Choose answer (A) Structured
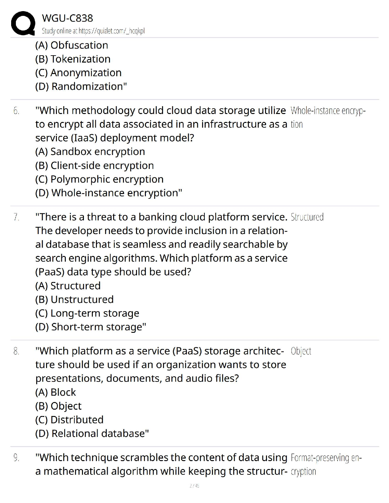This screenshot has width=389, height=503. pyautogui.click(x=68, y=286)
